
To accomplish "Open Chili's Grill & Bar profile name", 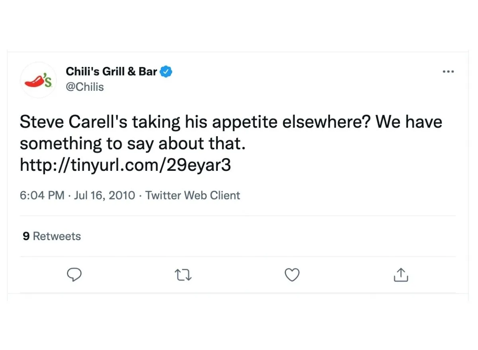I will point(111,72).
